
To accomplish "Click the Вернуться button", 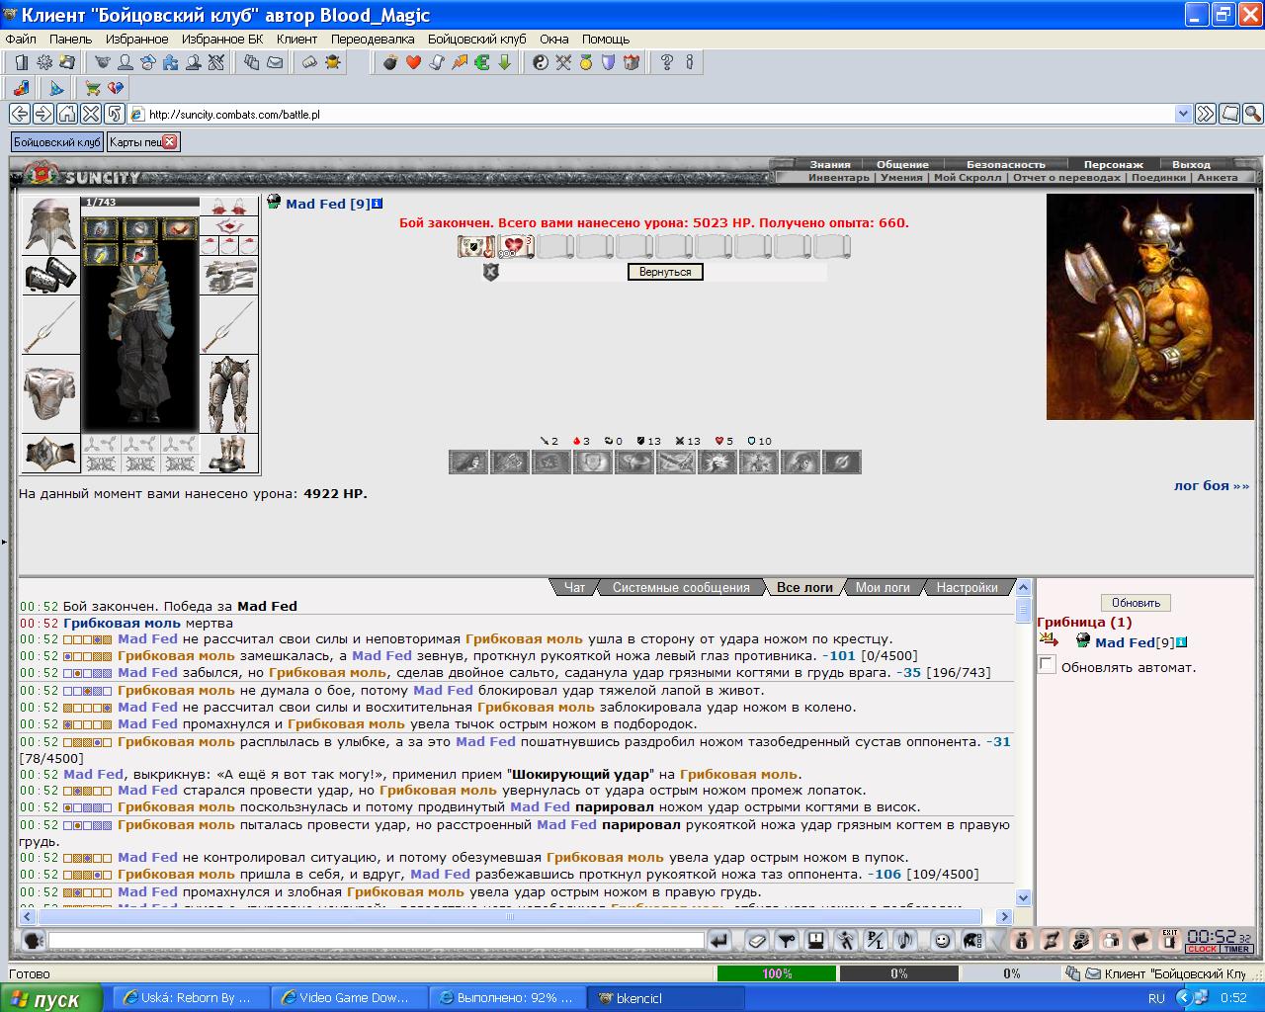I will click(665, 272).
